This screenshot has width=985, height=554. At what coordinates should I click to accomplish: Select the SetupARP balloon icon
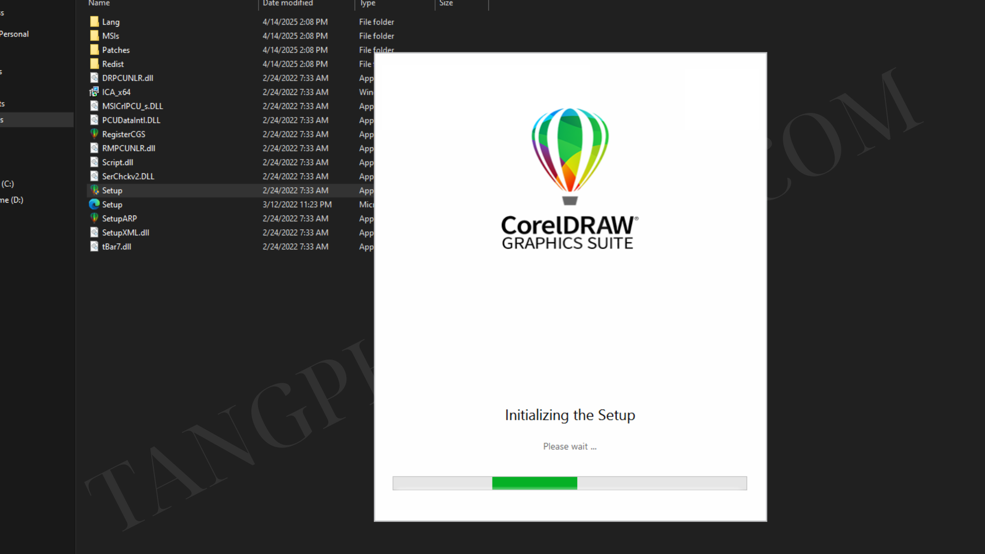pyautogui.click(x=94, y=218)
